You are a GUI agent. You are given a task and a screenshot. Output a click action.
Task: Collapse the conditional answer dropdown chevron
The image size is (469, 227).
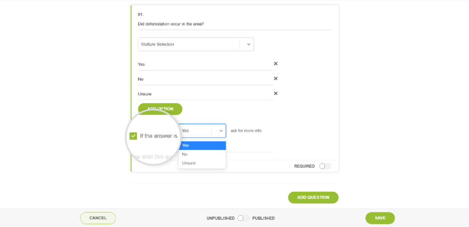[x=221, y=131]
